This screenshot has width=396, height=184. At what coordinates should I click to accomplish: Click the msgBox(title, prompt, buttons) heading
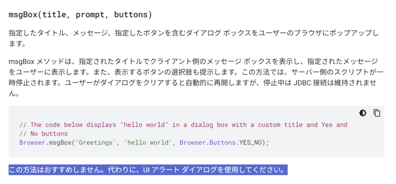(80, 15)
